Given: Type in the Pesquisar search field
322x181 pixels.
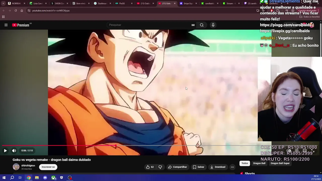Looking at the screenshot, I should coord(148,25).
